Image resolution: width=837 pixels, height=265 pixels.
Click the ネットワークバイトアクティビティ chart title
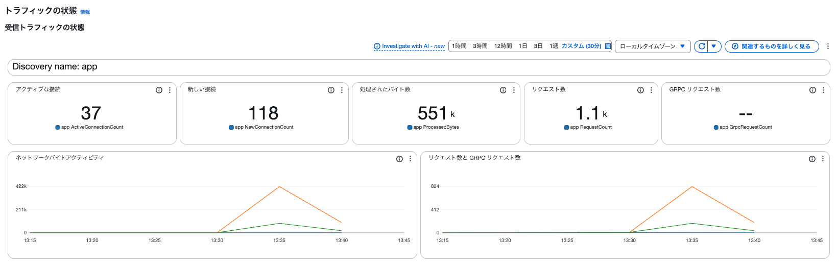point(60,158)
